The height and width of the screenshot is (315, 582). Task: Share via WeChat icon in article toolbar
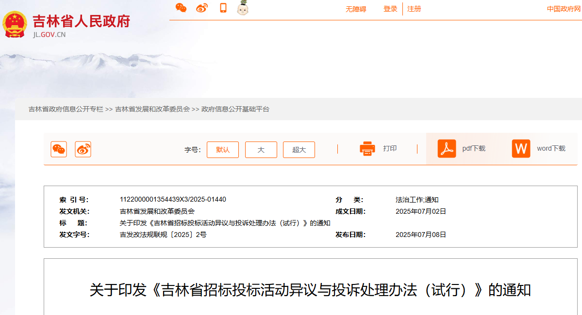pos(59,149)
